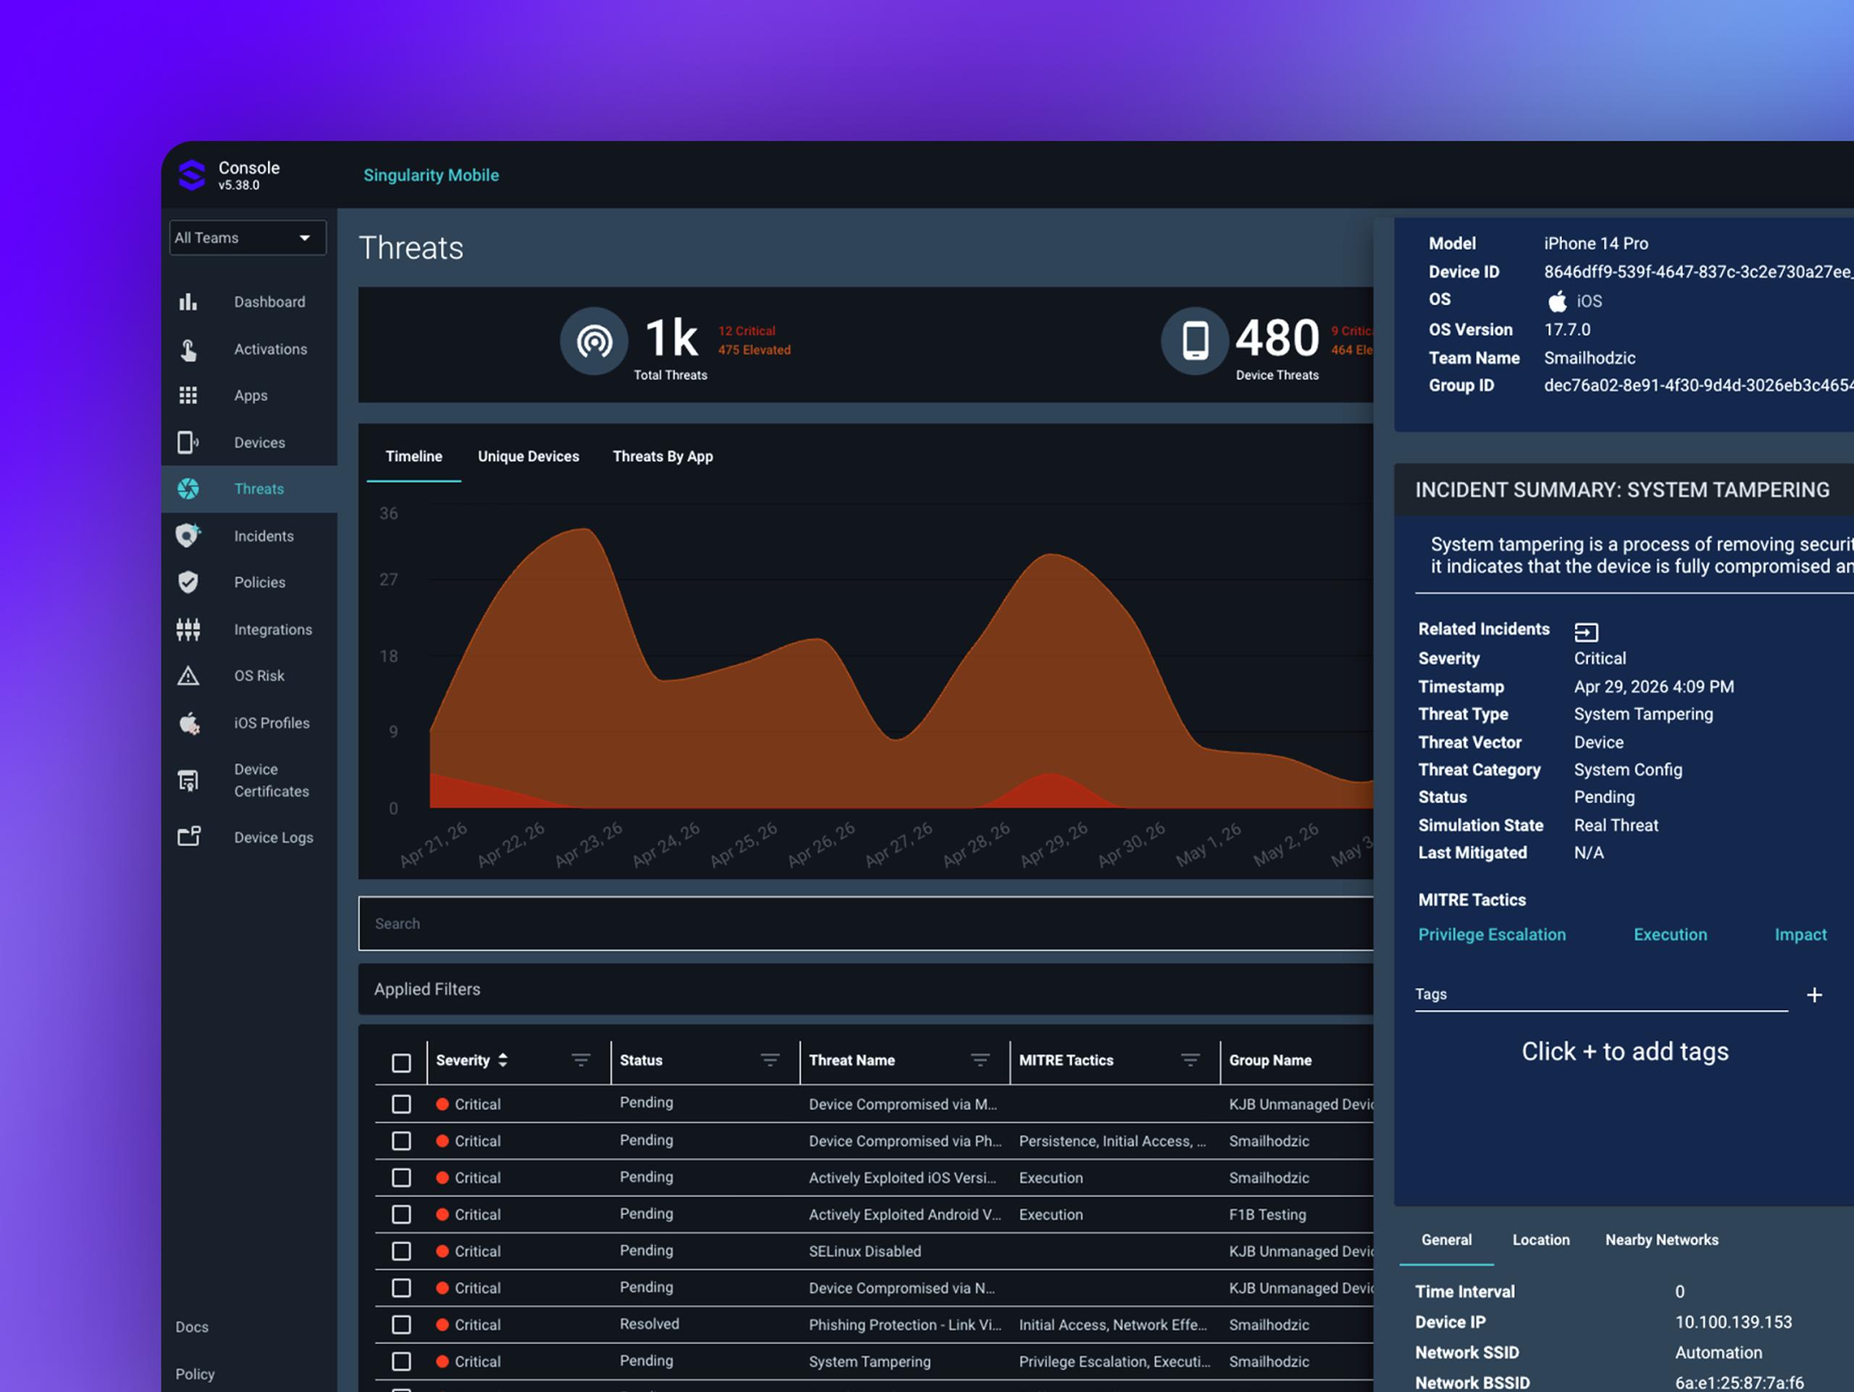The width and height of the screenshot is (1854, 1392).
Task: Check the Actively Exploited iOS Versi... row checkbox
Action: 401,1178
